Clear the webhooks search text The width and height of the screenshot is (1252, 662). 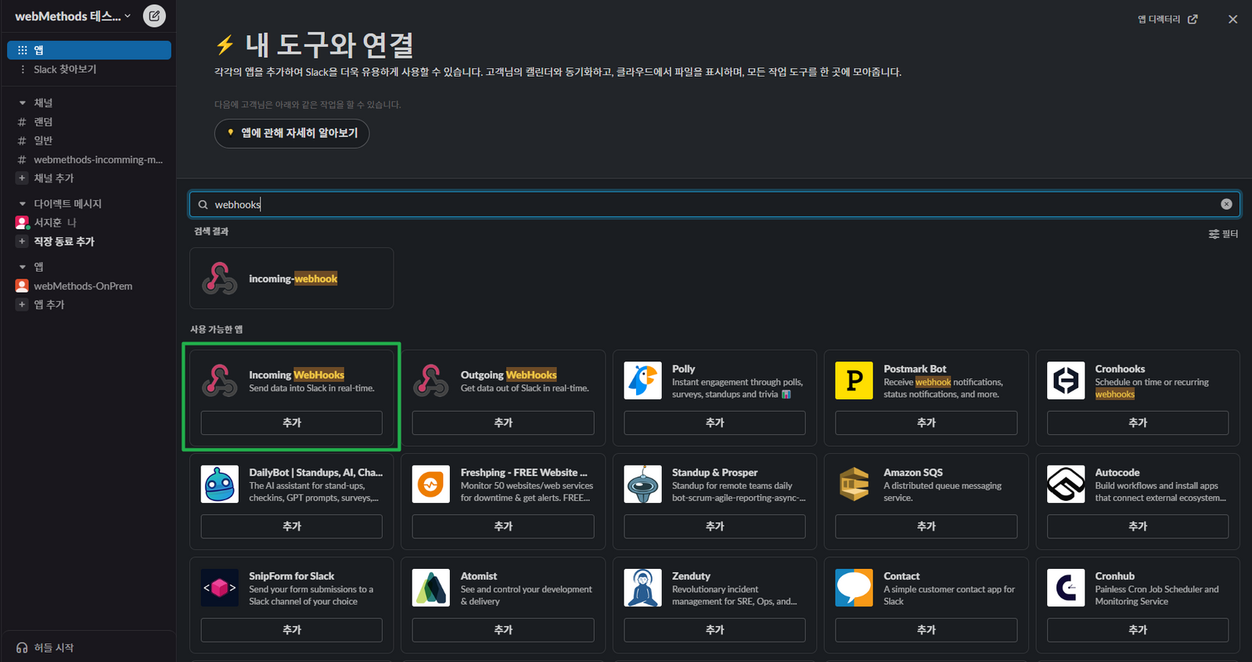[x=1226, y=204]
